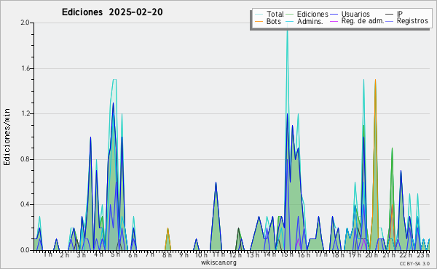Click the Usuarios legend blue line swatch
Viewport: 437px width, 269px height.
[x=334, y=15]
